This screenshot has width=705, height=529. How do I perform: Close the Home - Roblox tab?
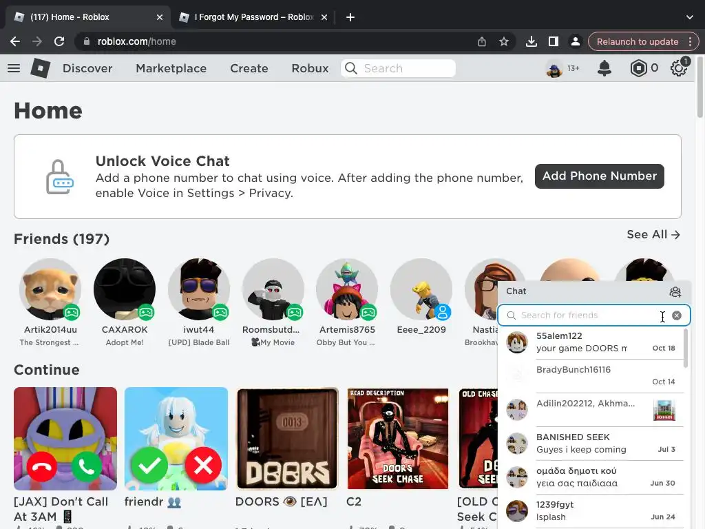click(160, 17)
